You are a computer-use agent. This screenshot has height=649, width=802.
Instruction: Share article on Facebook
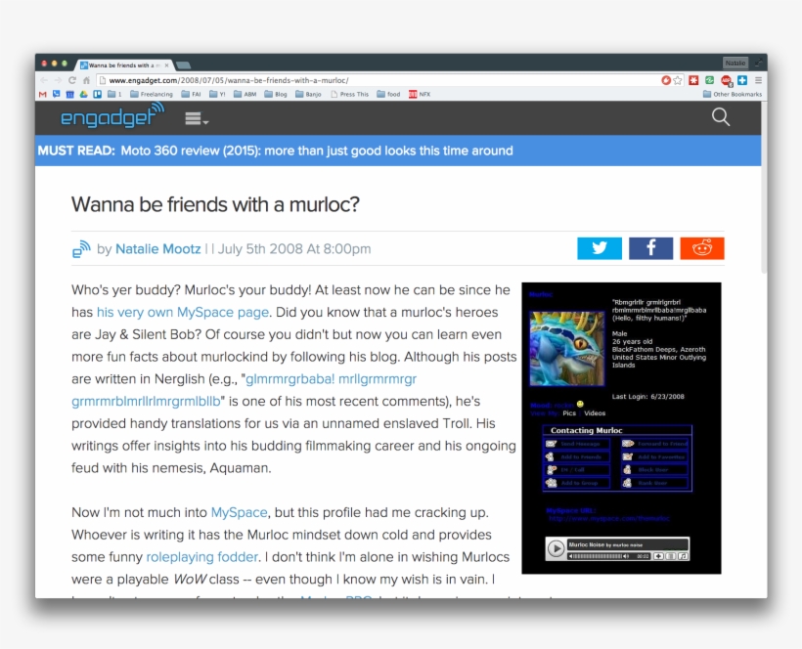coord(650,248)
